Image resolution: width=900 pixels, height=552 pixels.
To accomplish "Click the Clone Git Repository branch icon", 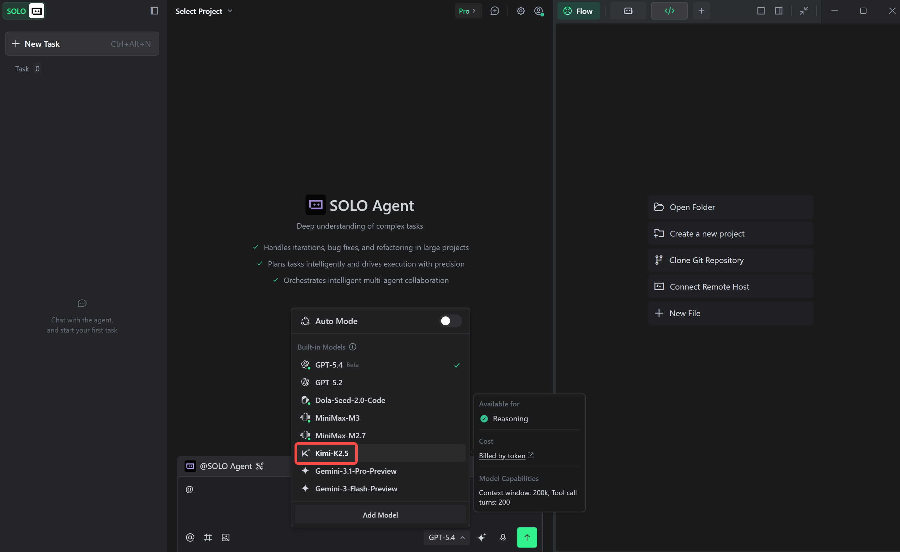I will pos(659,260).
